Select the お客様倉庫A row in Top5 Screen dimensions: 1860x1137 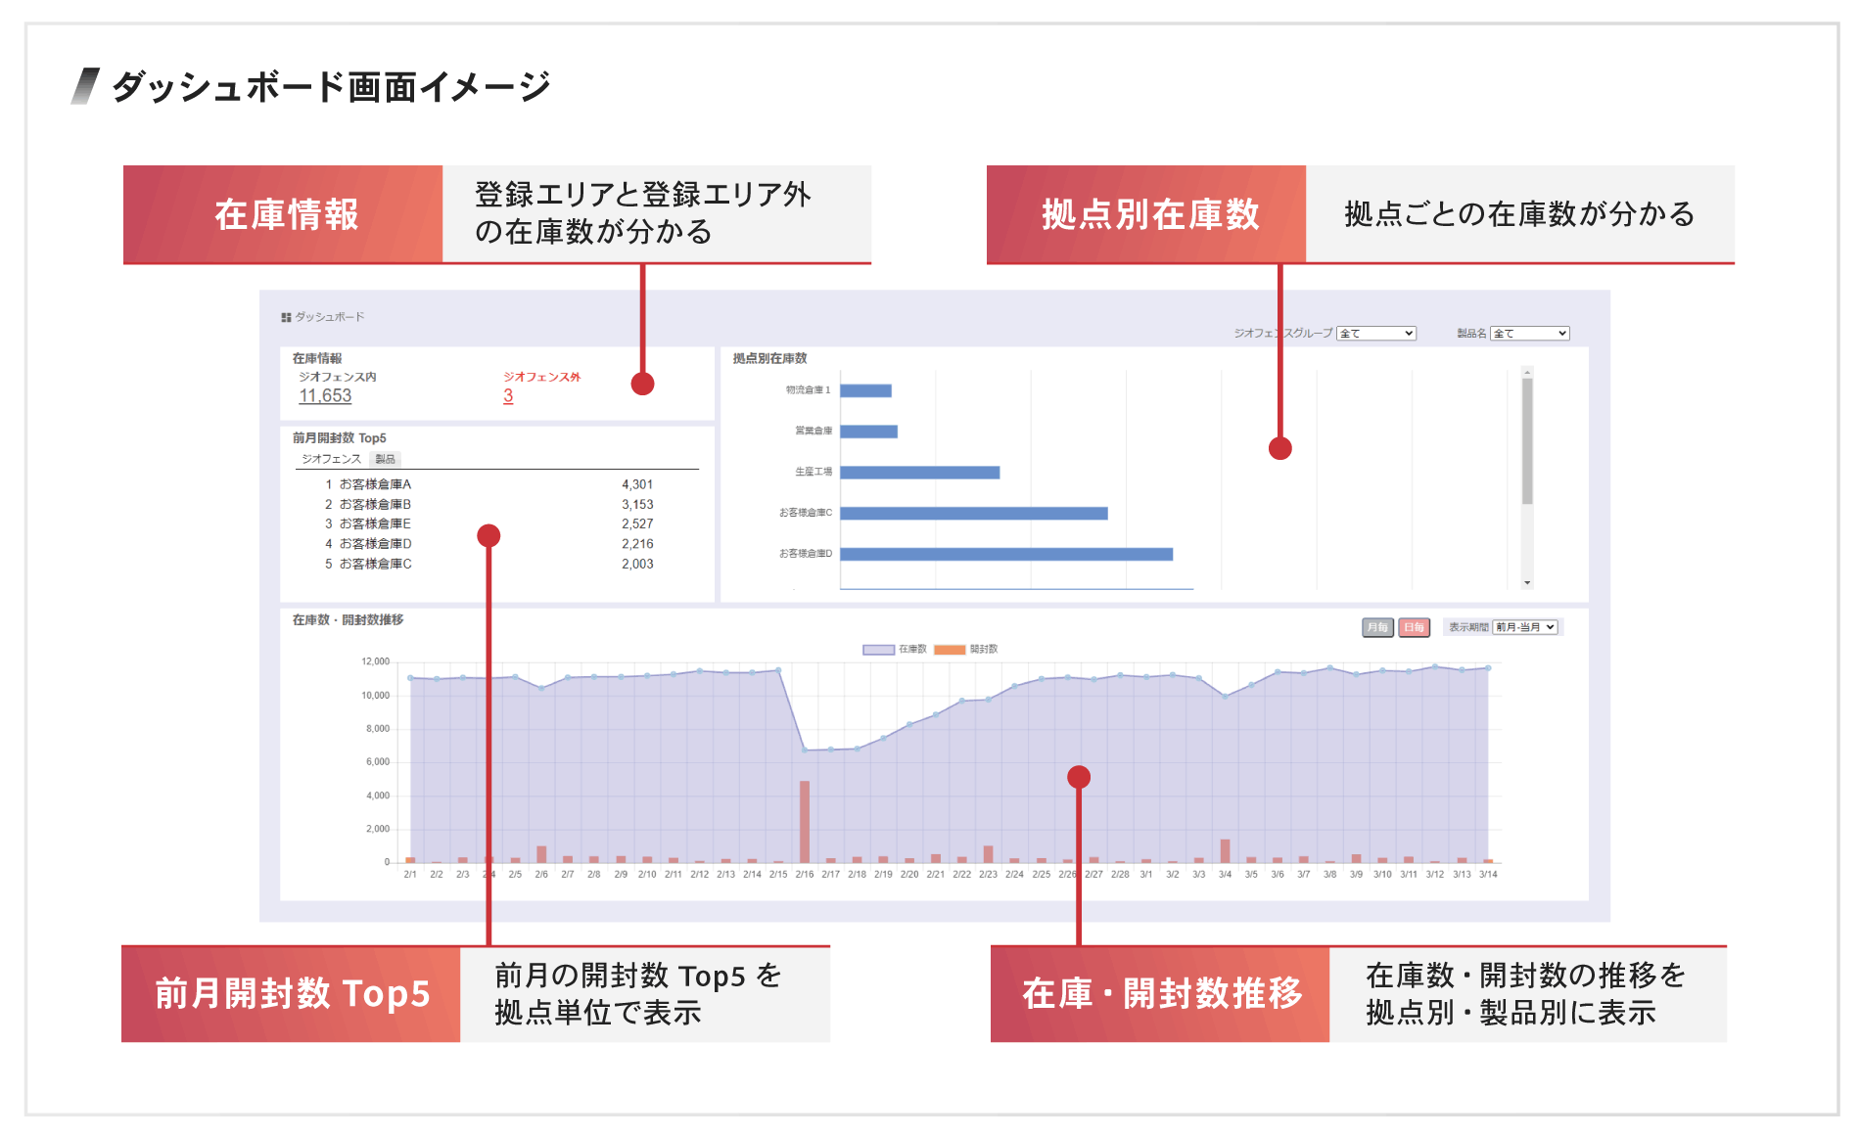375,484
